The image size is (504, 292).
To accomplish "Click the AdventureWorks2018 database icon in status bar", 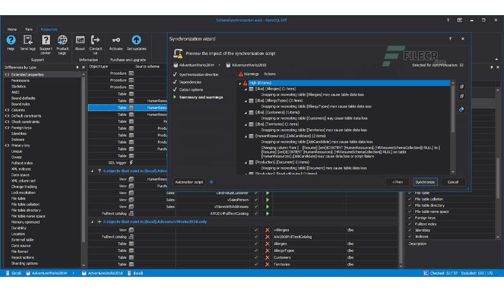I will pyautogui.click(x=84, y=273).
